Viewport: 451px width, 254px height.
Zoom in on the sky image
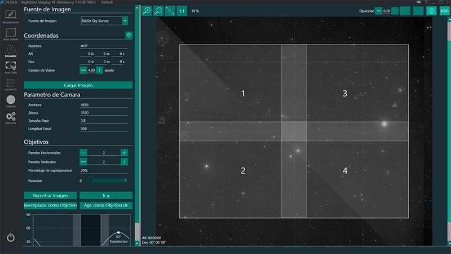click(147, 11)
